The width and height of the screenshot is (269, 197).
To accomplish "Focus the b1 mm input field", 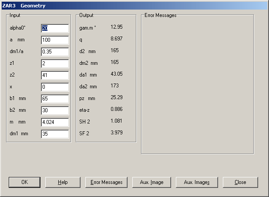I will click(x=55, y=99).
